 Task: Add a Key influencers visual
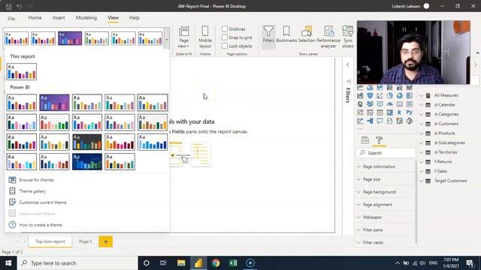tap(360, 121)
